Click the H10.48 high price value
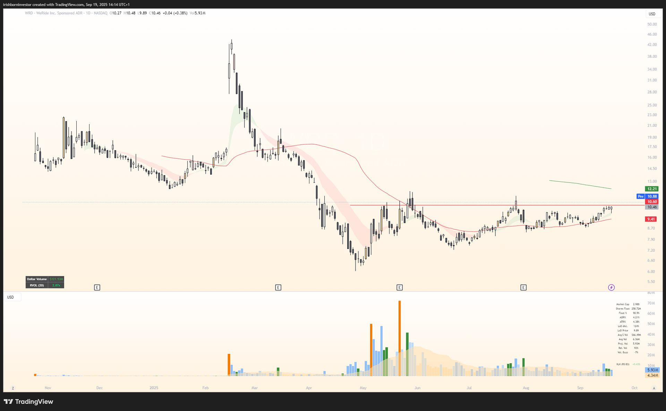 (x=129, y=13)
